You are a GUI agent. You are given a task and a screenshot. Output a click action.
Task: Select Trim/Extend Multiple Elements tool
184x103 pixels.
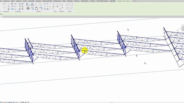[x=47, y=9]
